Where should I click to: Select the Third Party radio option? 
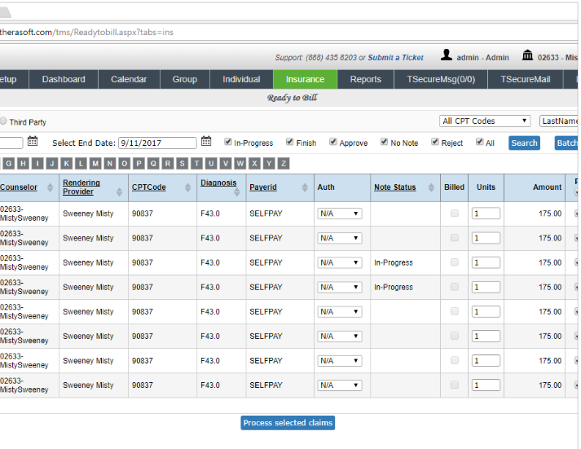click(3, 121)
